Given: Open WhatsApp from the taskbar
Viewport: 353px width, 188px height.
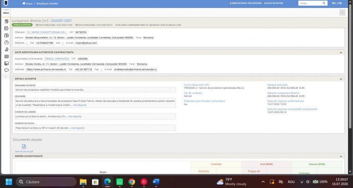Looking at the screenshot, I should [x=120, y=182].
